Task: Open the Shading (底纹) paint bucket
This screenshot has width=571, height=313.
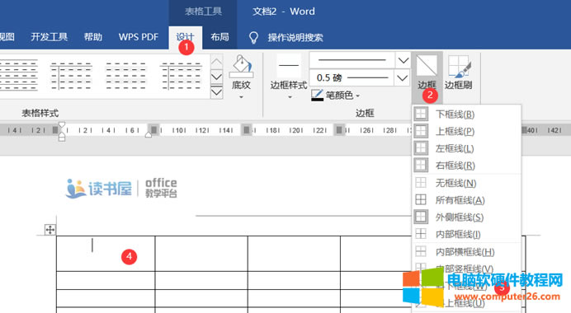Action: coord(241,67)
